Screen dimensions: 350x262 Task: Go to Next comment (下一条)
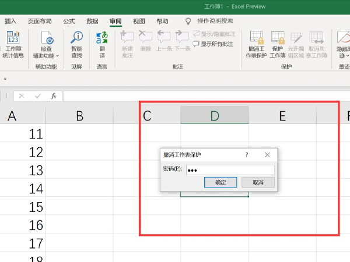point(182,41)
